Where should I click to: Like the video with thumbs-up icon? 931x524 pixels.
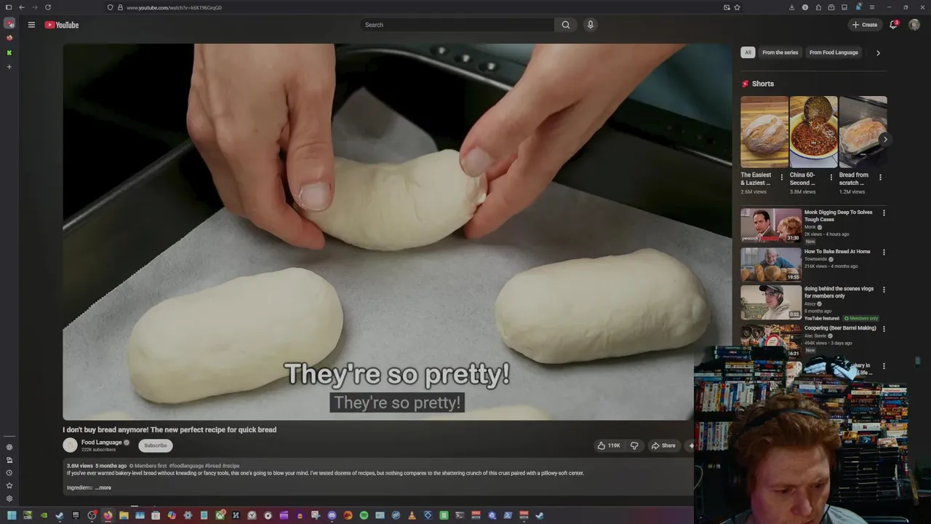point(602,445)
